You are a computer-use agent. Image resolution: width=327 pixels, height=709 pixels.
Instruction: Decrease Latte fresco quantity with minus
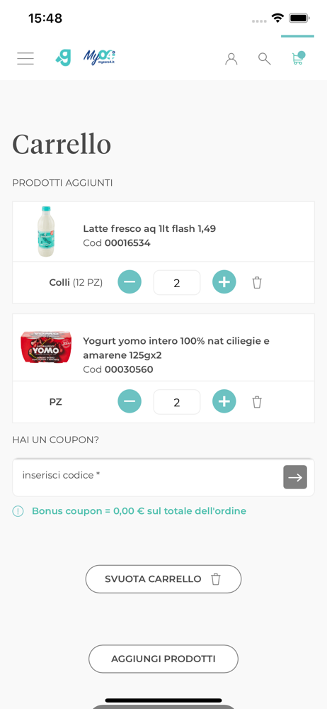coord(130,282)
